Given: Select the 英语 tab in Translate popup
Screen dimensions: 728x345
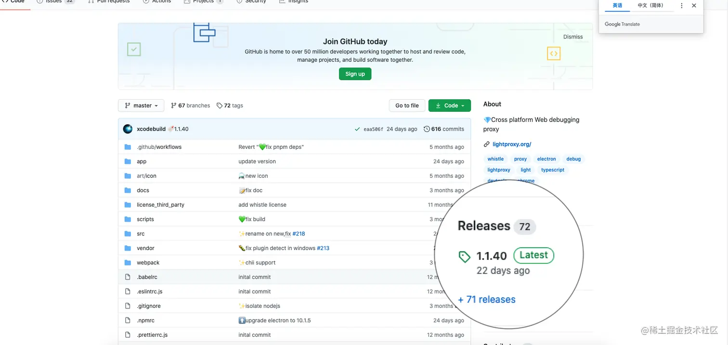Looking at the screenshot, I should coord(617,5).
